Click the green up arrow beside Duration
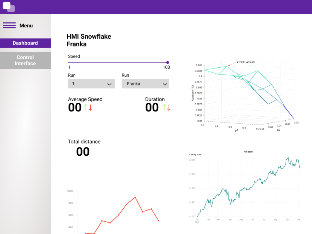This screenshot has width=312, height=234. point(164,108)
